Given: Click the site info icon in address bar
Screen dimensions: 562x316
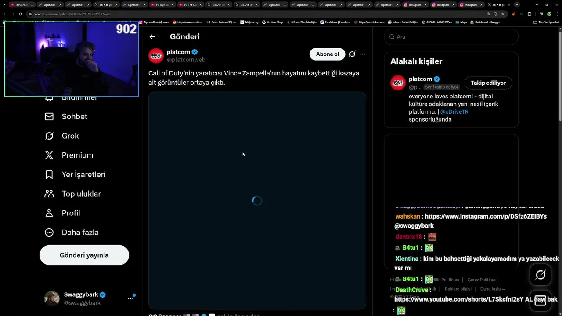Looking at the screenshot, I should 30,14.
